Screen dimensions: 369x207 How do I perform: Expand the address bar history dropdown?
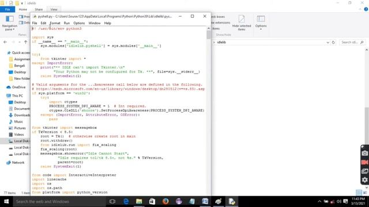point(327,43)
